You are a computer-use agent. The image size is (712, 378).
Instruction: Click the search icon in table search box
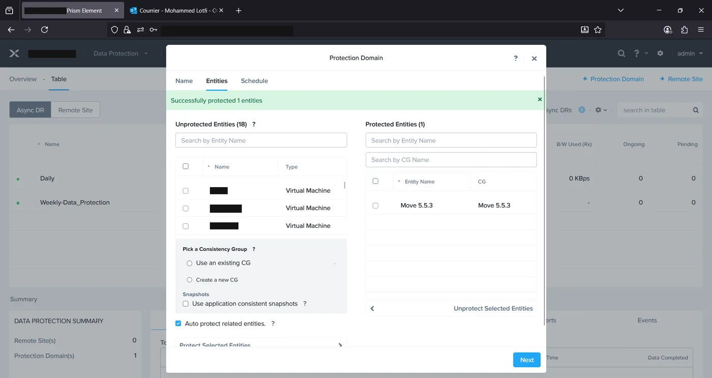[x=696, y=110]
